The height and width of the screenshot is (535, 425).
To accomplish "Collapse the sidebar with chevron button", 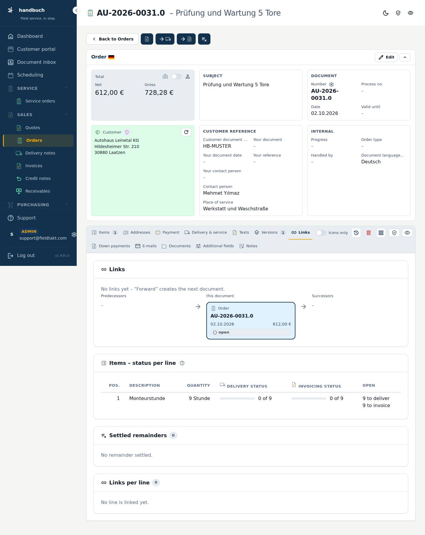I will pyautogui.click(x=76, y=10).
